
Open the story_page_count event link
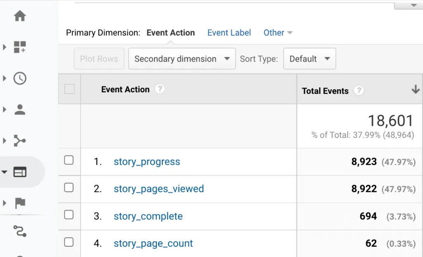pos(153,243)
